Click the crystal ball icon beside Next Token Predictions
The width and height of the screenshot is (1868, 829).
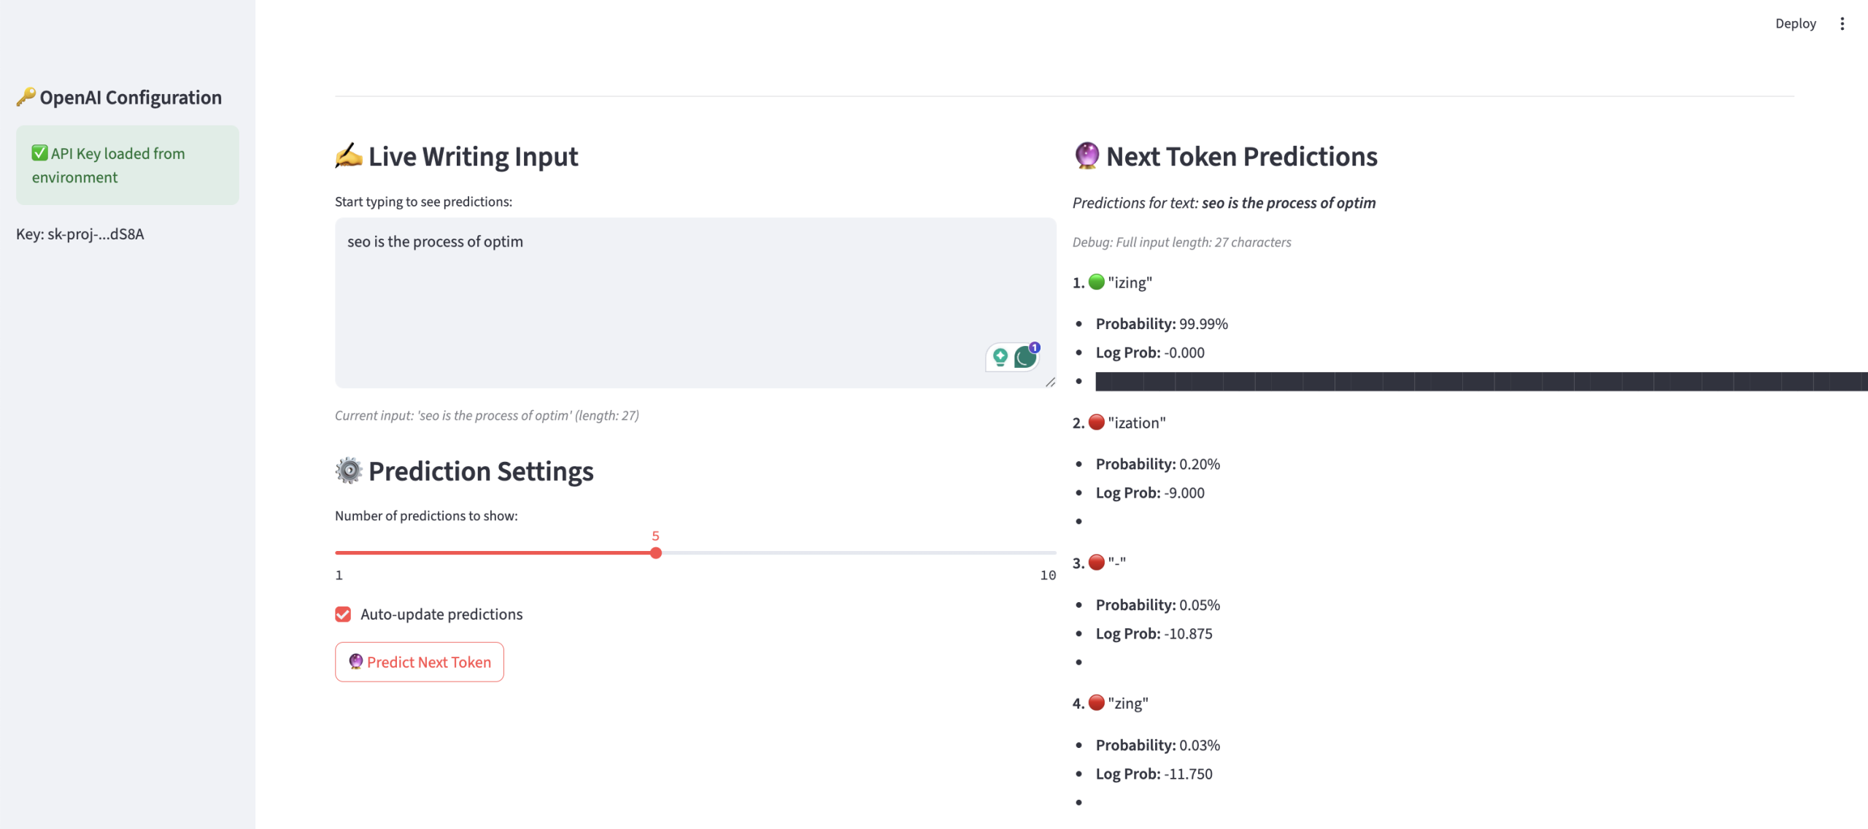coord(1087,155)
